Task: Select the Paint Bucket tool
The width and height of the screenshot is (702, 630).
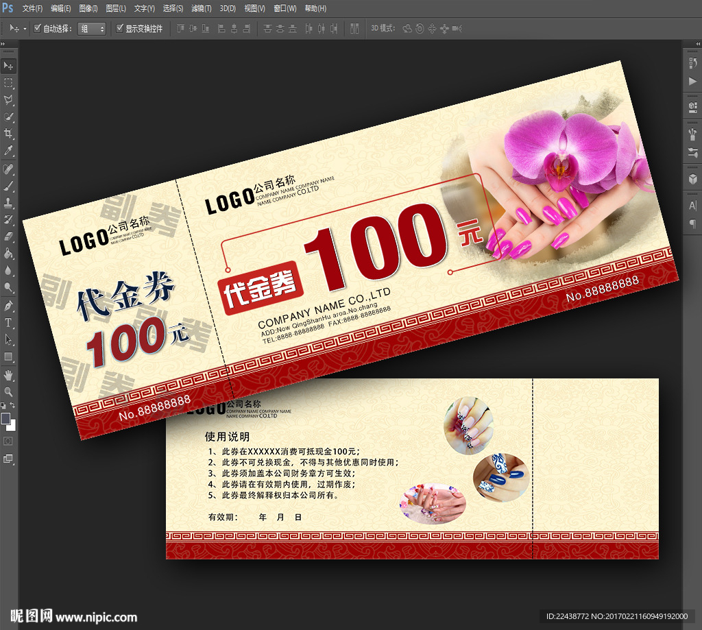Action: [x=8, y=254]
